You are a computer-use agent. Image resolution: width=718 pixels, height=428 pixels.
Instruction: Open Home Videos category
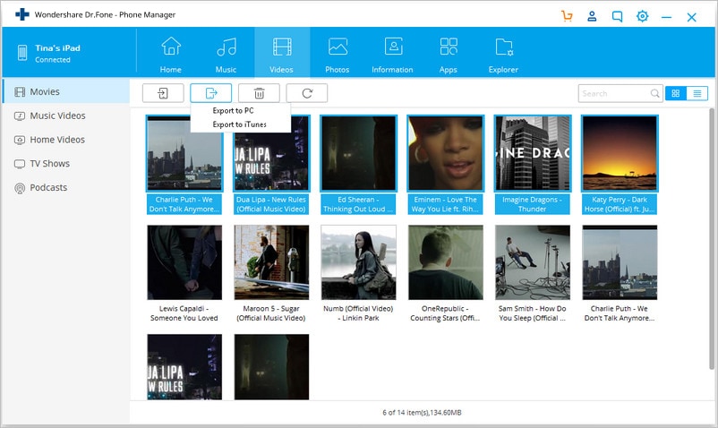[x=65, y=140]
